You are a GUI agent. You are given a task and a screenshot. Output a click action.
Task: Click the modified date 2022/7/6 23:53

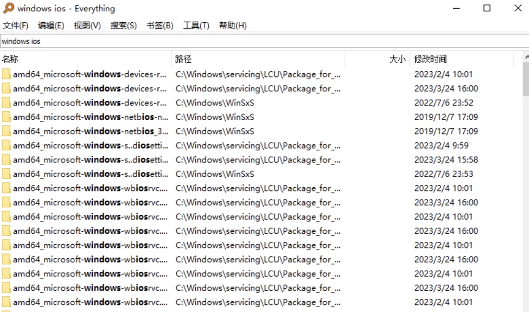(x=444, y=174)
